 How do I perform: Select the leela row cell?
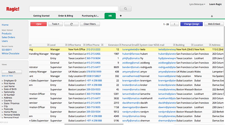click(x=143, y=49)
